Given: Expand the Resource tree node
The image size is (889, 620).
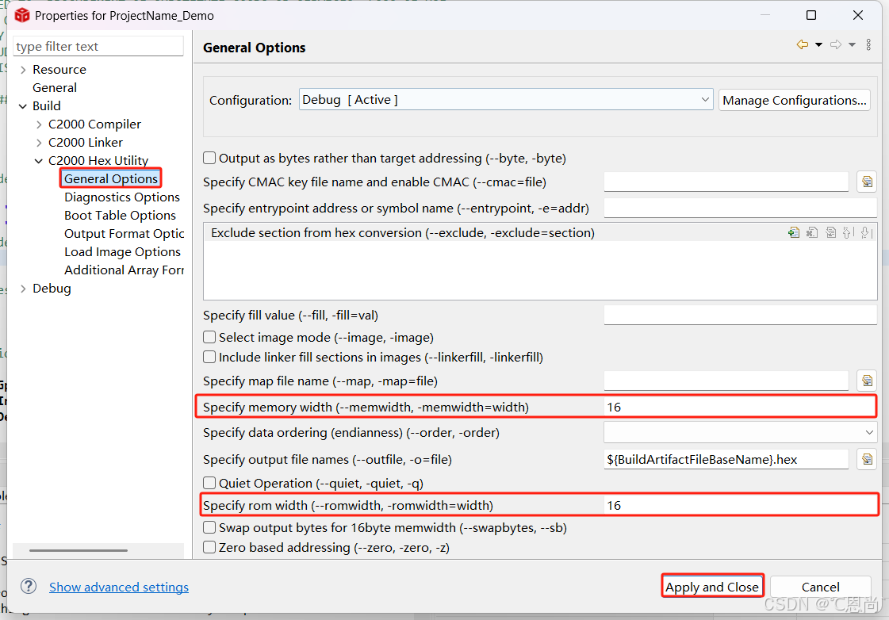Looking at the screenshot, I should pyautogui.click(x=23, y=70).
